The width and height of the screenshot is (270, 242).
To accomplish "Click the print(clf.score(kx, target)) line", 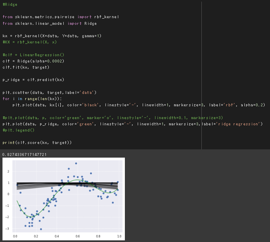I will [37, 143].
